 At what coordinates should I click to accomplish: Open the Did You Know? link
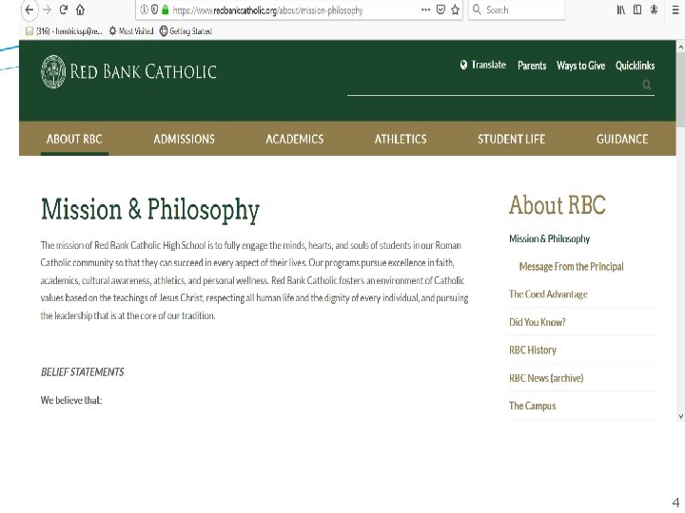(537, 322)
